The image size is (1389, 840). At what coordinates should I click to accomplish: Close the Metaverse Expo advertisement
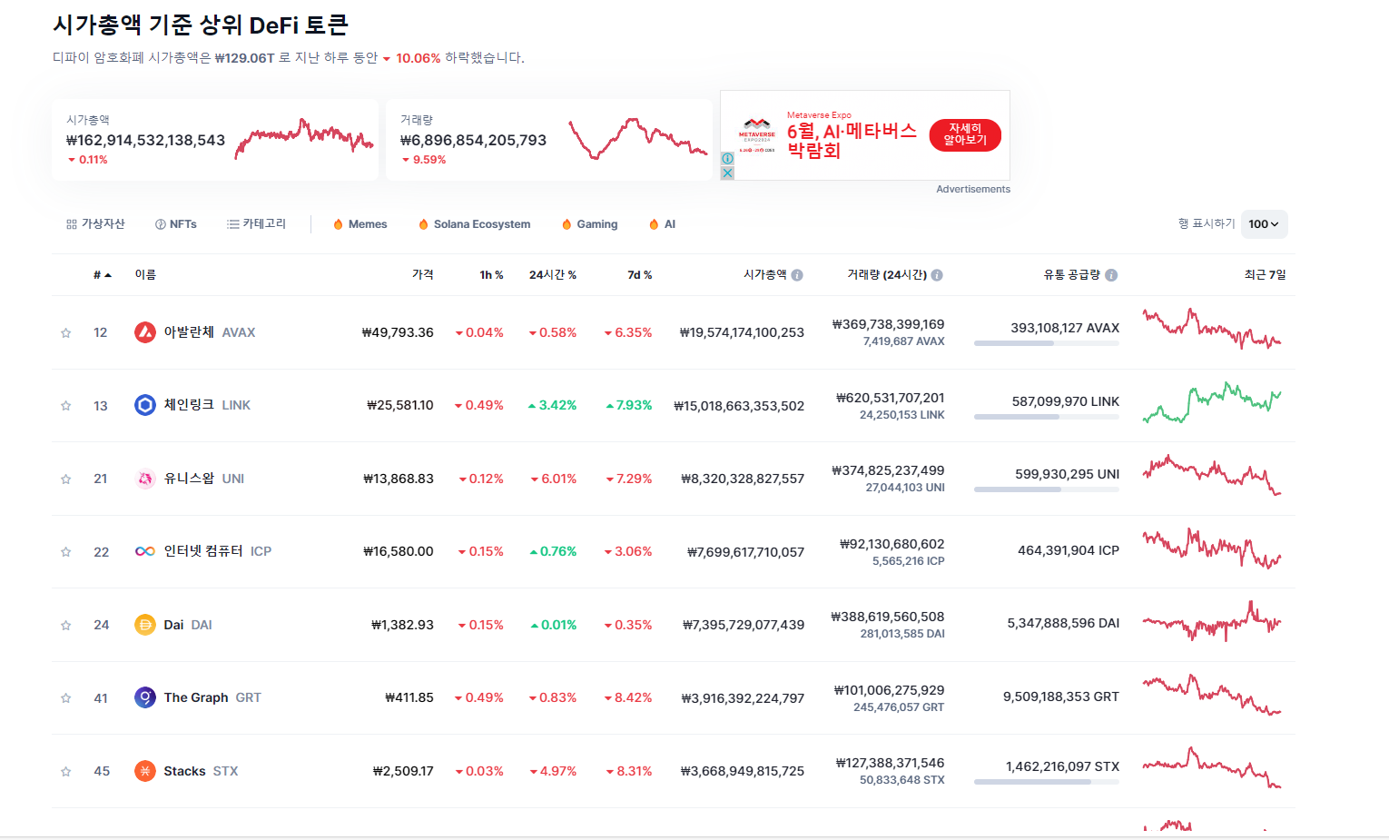727,173
